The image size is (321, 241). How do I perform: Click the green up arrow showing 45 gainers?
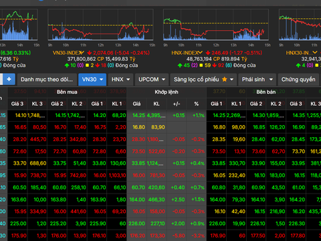180,66
